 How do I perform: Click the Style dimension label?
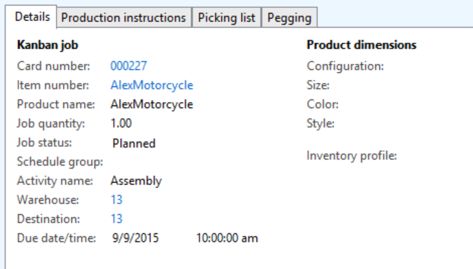(x=321, y=123)
